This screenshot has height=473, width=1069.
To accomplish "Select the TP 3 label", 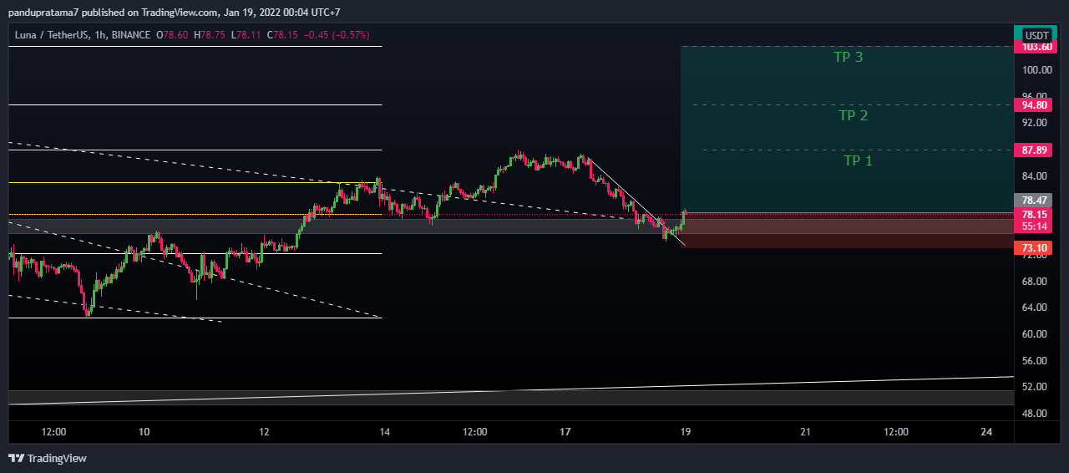I will pos(848,57).
